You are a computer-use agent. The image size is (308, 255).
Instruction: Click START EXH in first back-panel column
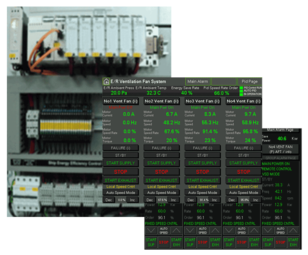[x=176, y=242]
